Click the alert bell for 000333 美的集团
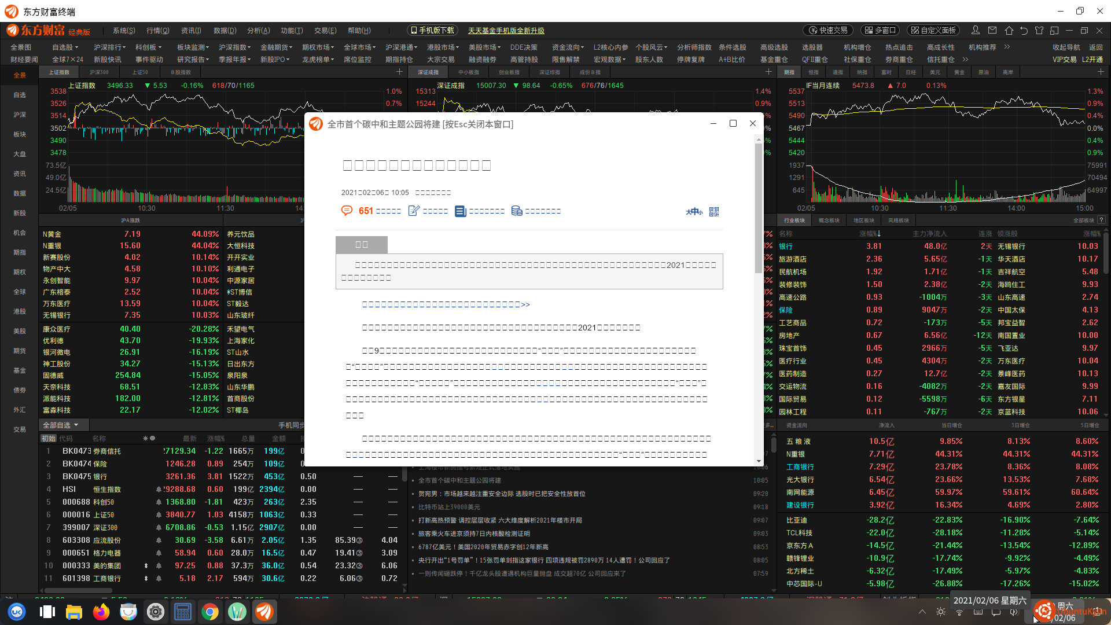This screenshot has height=625, width=1111. 159,566
